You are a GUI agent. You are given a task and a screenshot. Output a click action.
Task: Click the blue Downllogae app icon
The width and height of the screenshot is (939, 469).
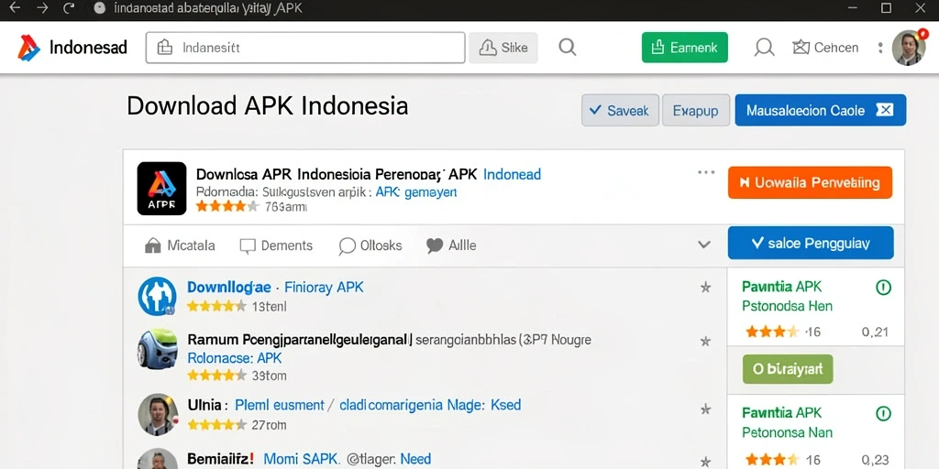157,296
